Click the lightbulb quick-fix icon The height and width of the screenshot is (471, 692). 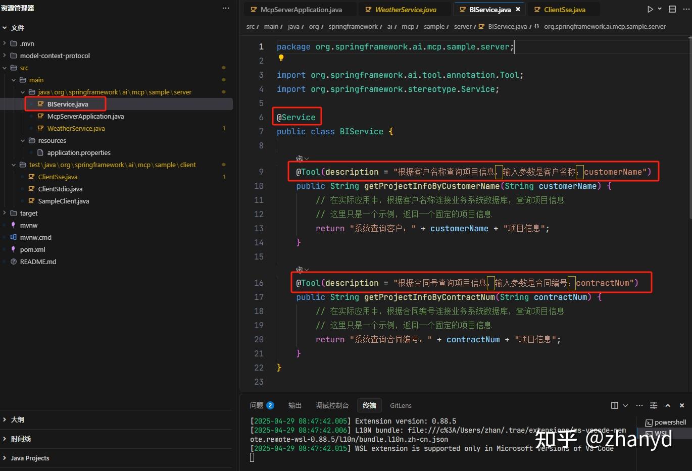(x=281, y=59)
